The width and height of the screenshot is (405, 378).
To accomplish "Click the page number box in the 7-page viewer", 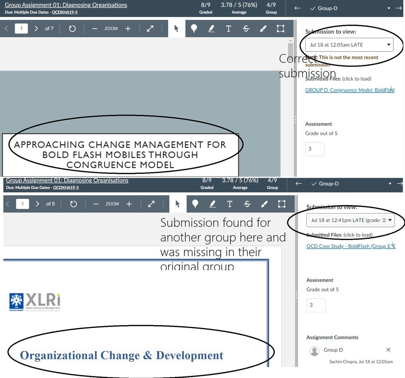I will 21,29.
